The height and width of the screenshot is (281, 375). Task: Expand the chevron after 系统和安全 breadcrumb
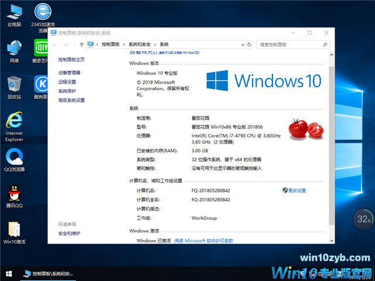(x=155, y=44)
